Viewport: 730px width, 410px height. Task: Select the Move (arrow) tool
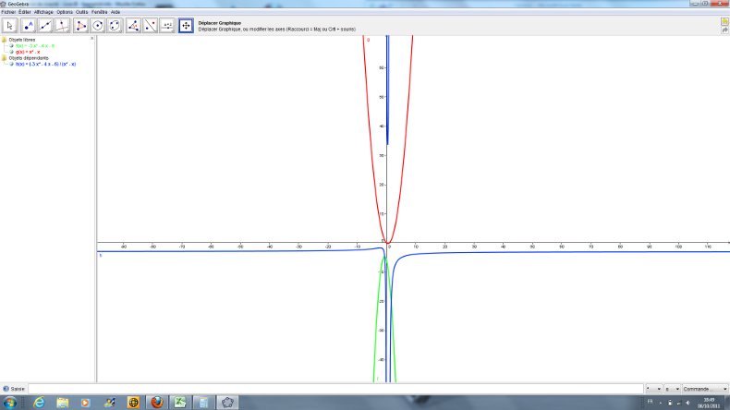coord(10,26)
